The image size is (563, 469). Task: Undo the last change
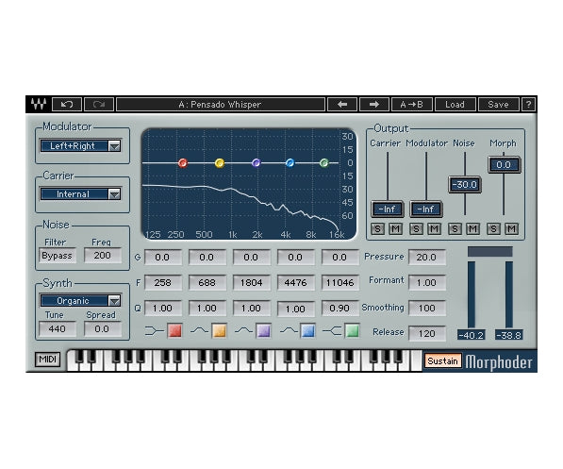[x=67, y=104]
